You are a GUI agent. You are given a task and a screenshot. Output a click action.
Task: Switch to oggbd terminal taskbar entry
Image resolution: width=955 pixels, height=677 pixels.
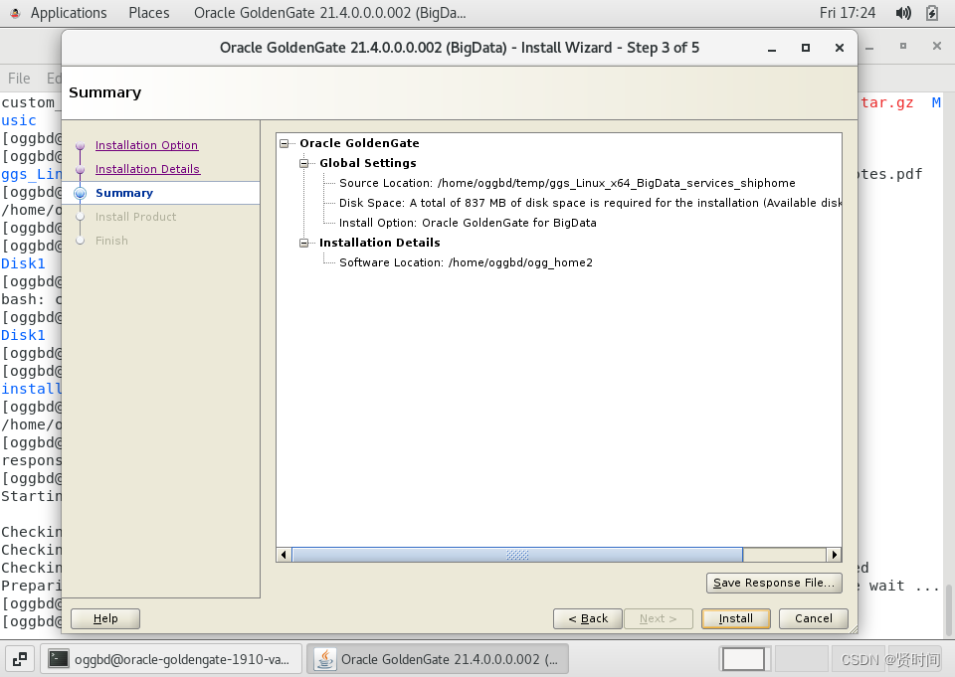pyautogui.click(x=171, y=659)
